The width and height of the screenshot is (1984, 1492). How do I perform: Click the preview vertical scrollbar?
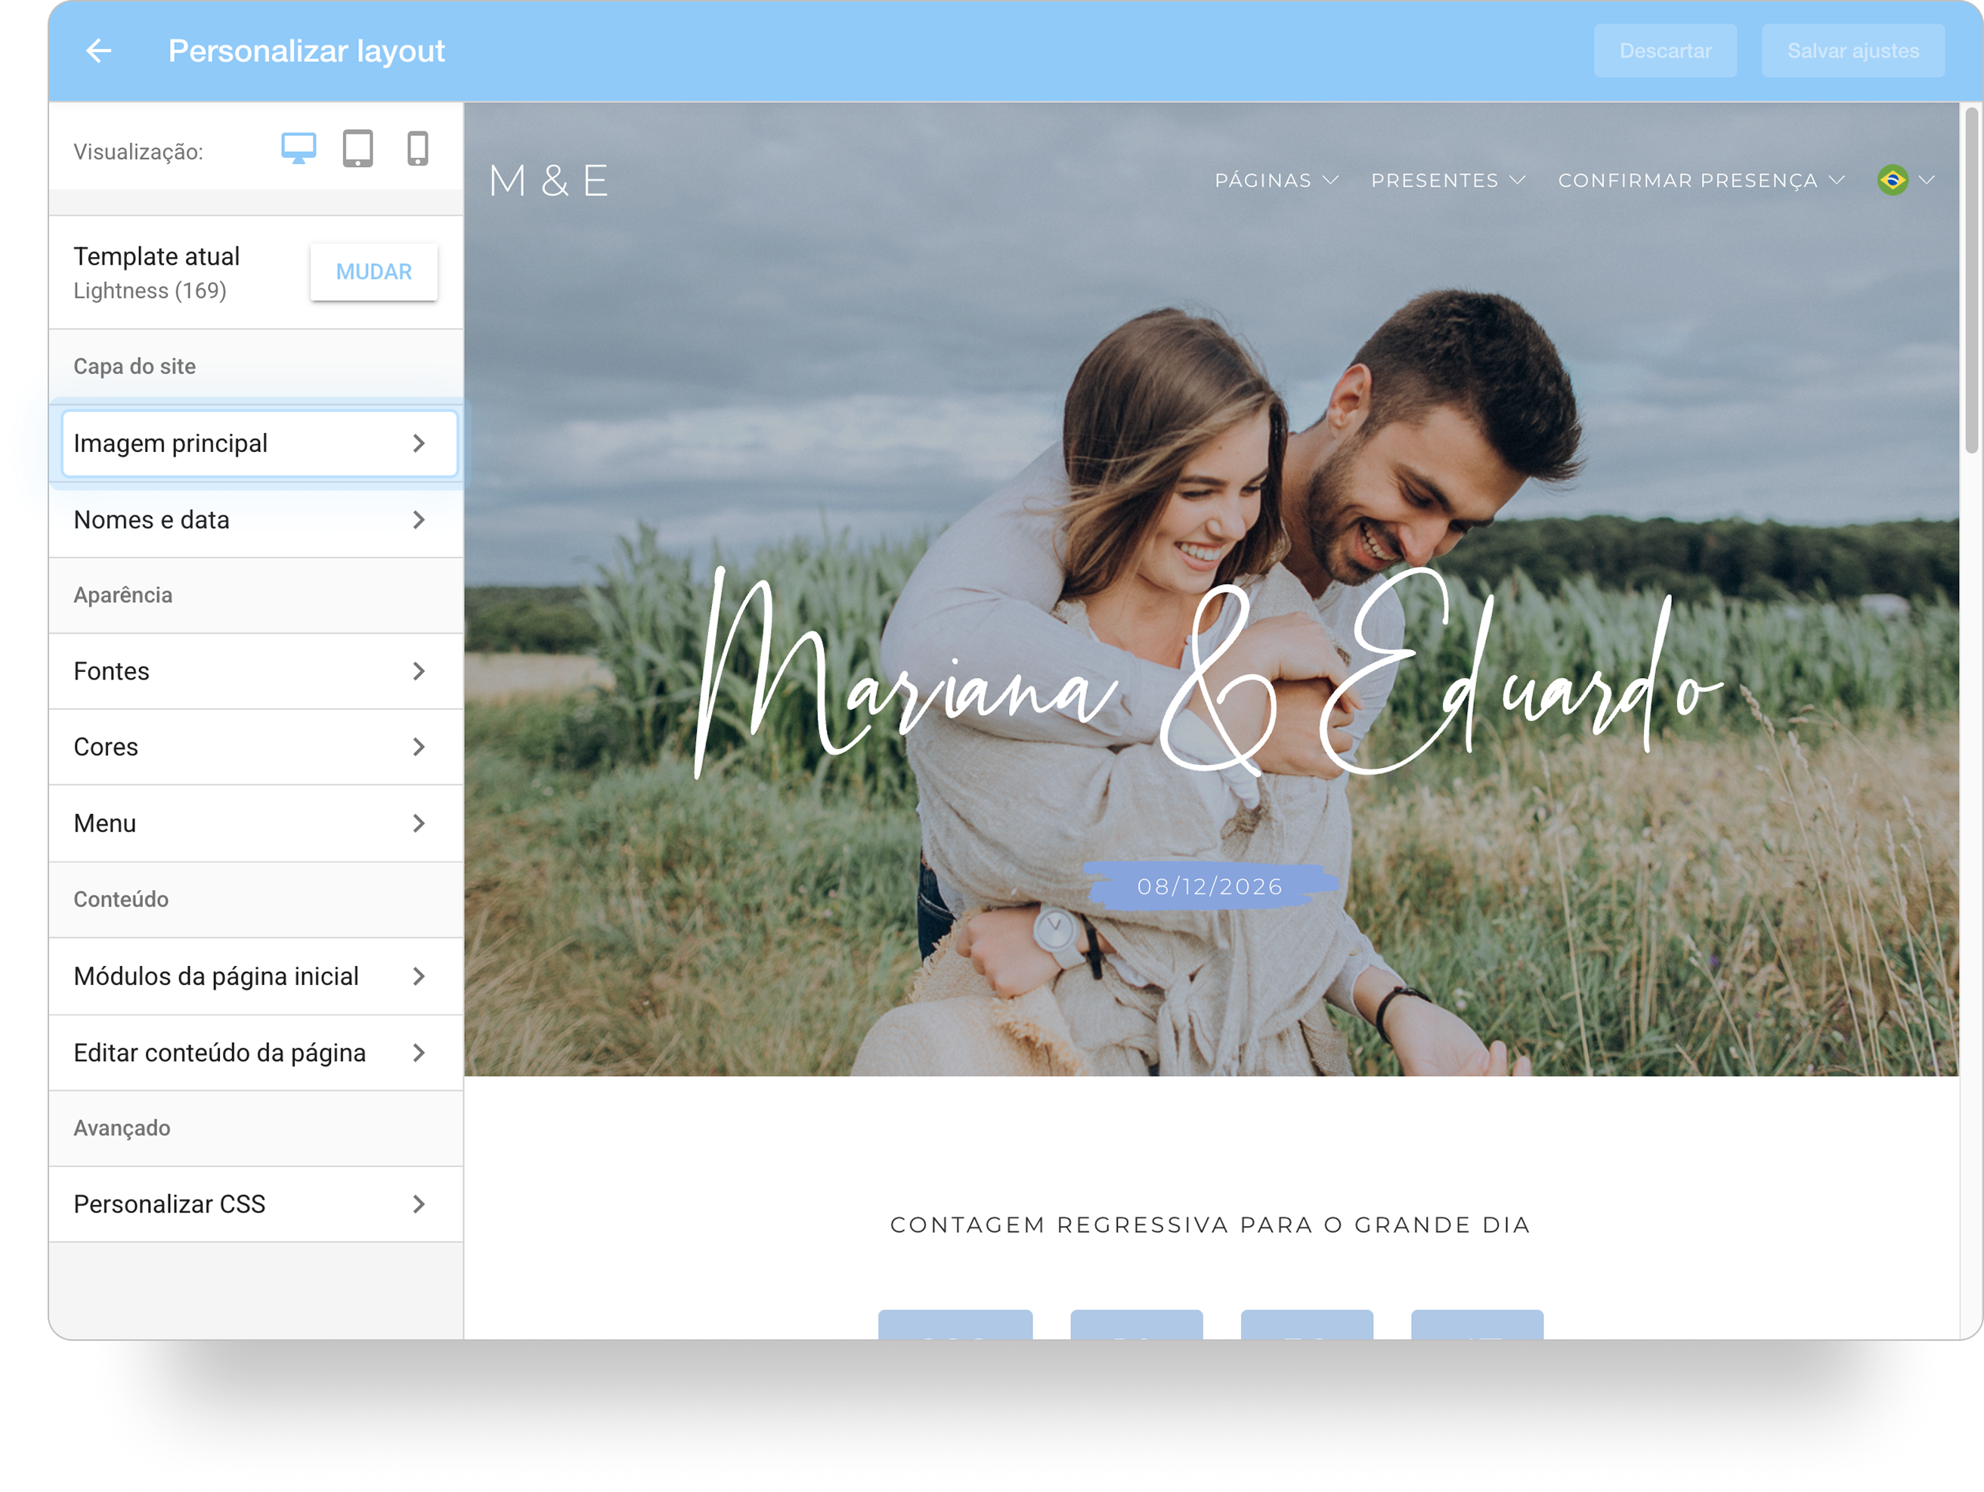tap(1970, 282)
